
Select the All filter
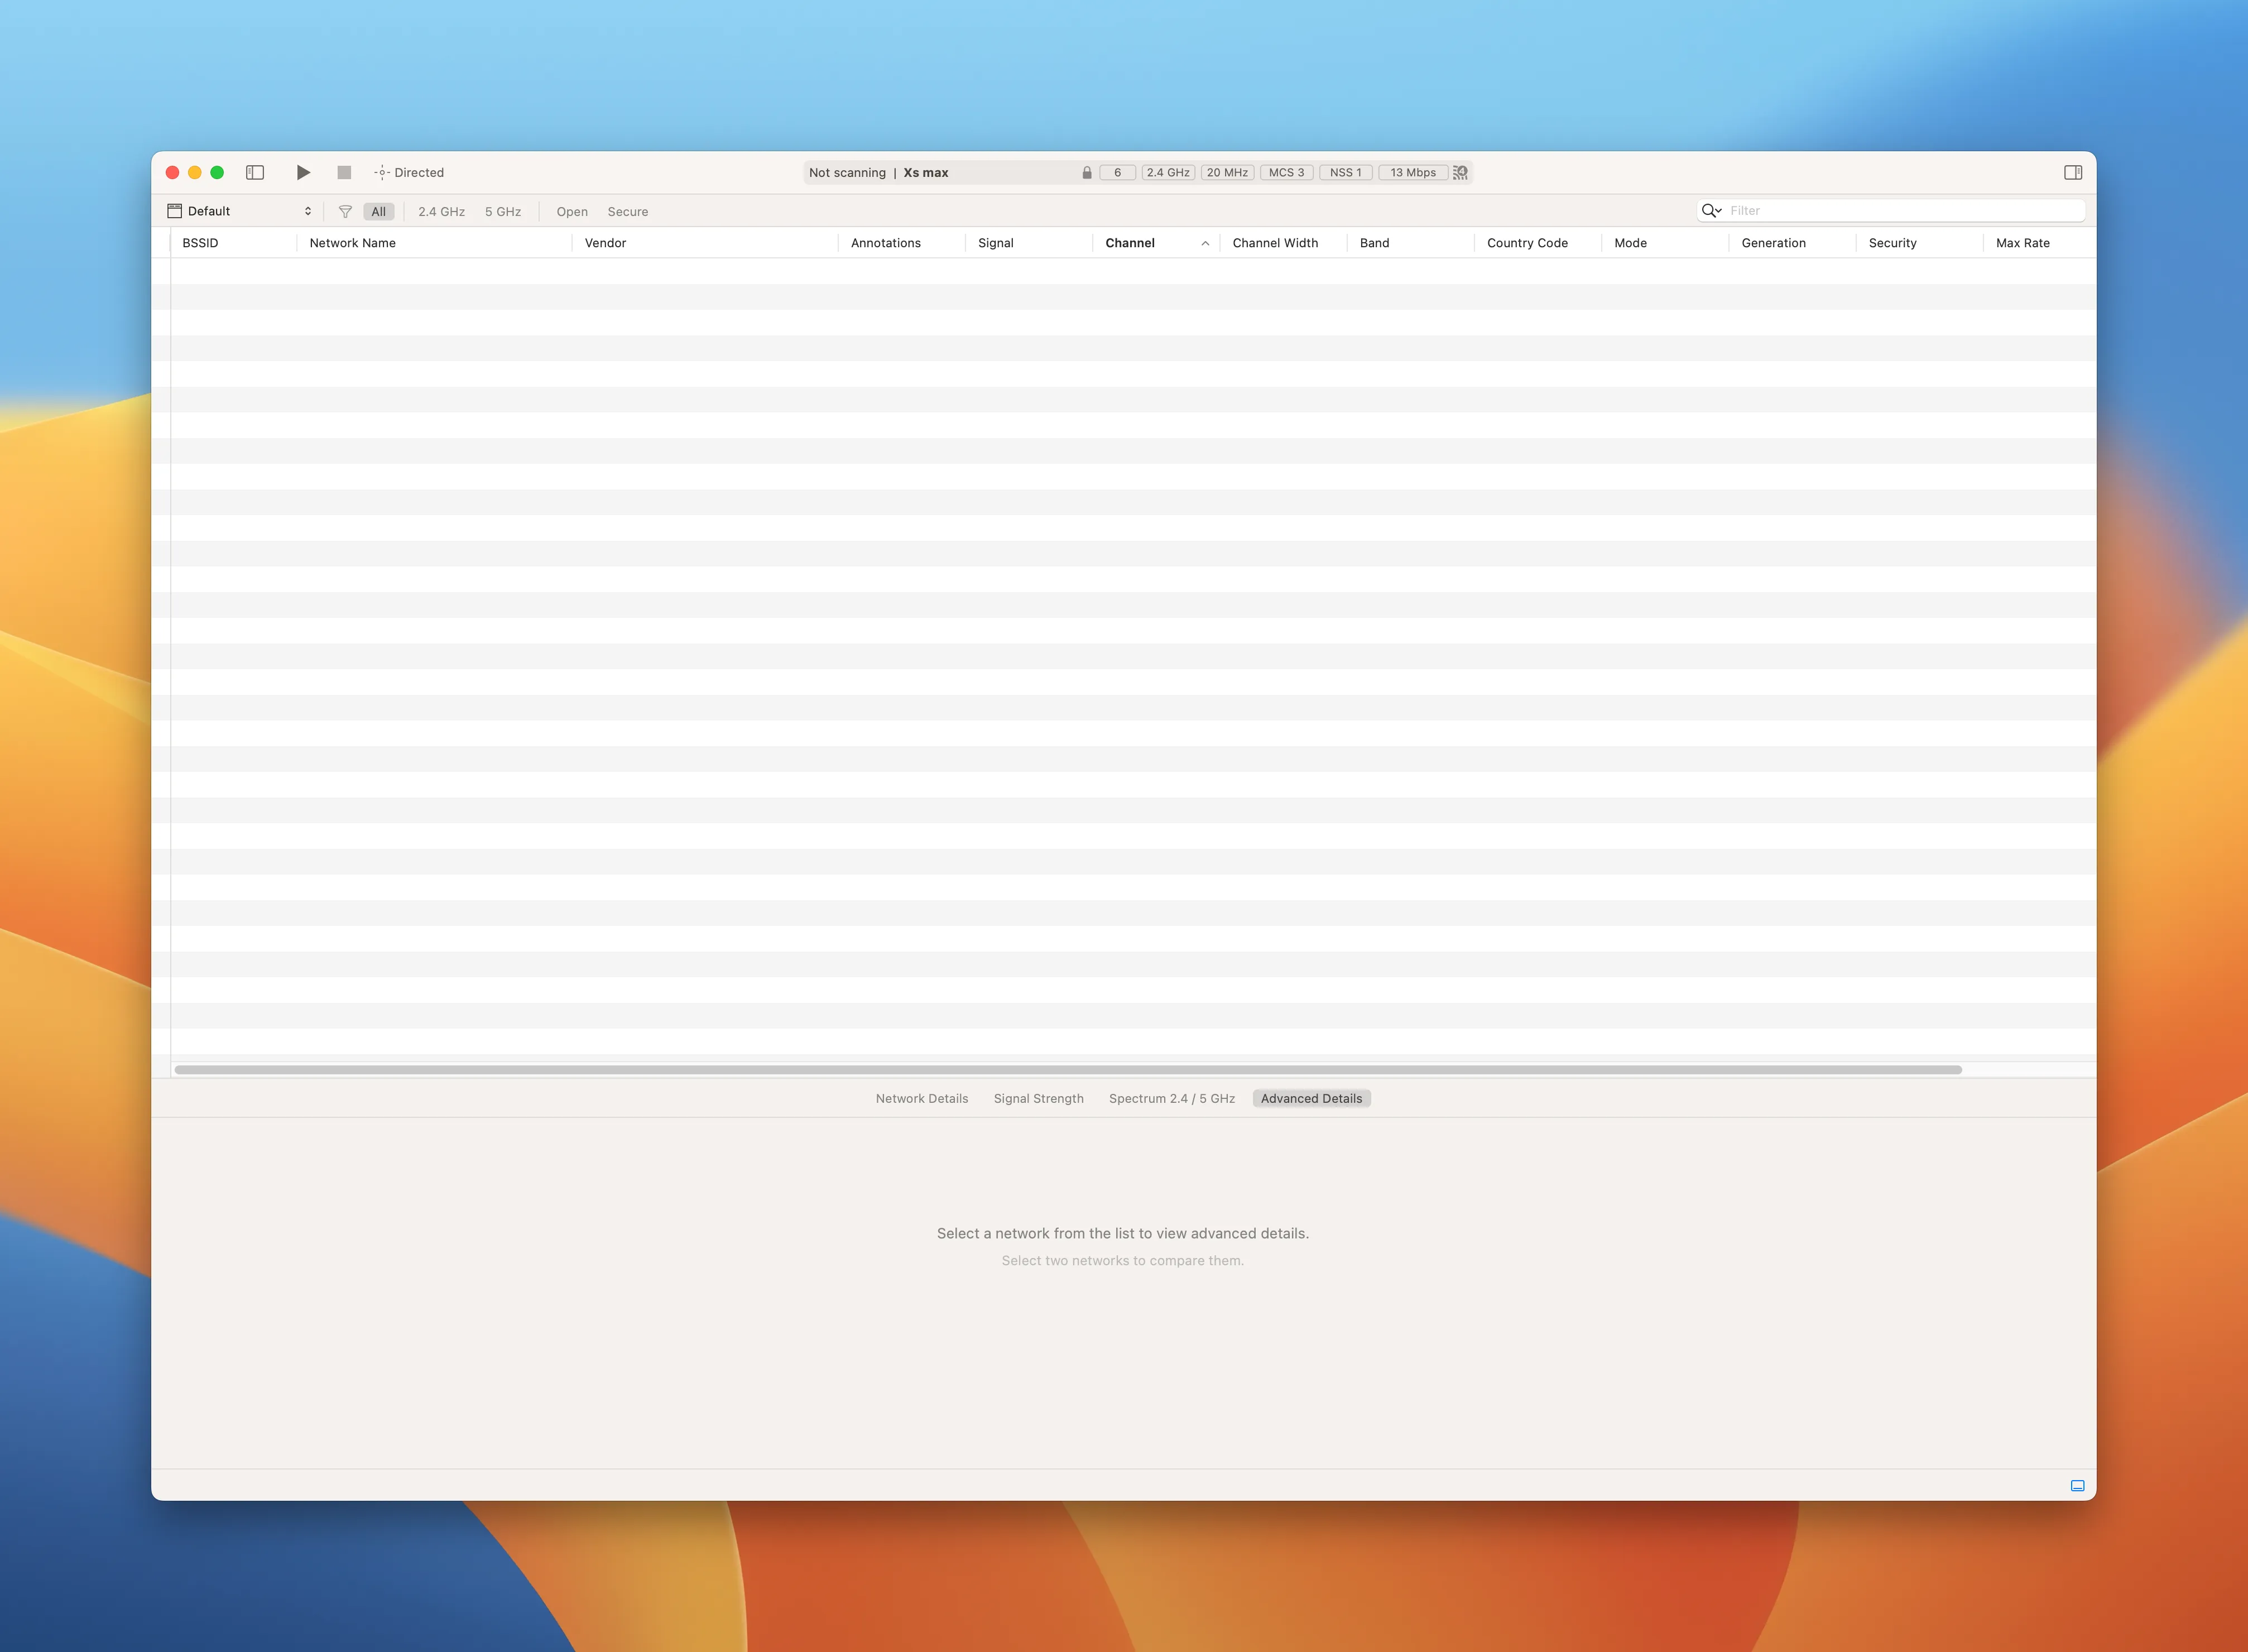[x=378, y=211]
